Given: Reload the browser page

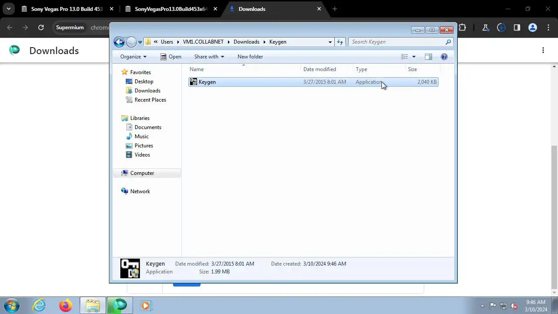Looking at the screenshot, I should (41, 27).
